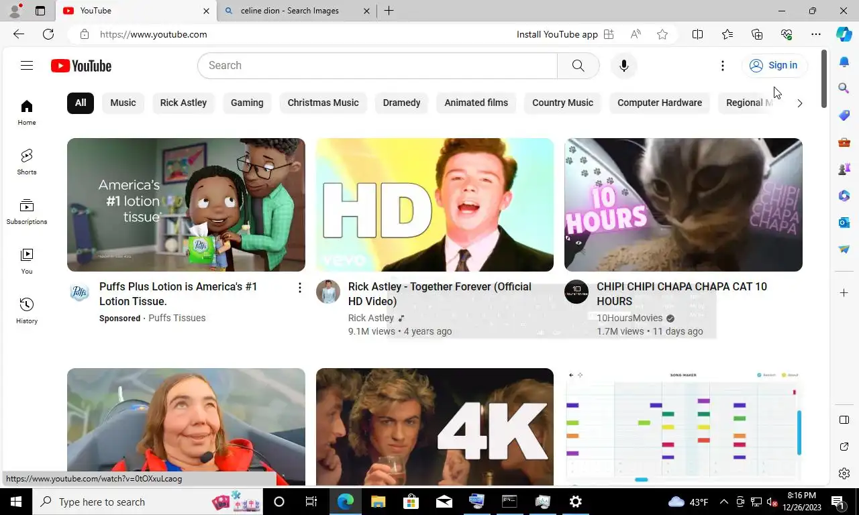Open Home in the sidebar
This screenshot has height=515, width=859.
(x=27, y=113)
